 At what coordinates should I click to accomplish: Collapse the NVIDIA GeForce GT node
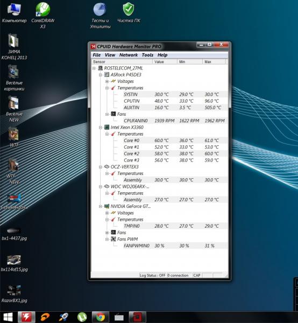[101, 206]
